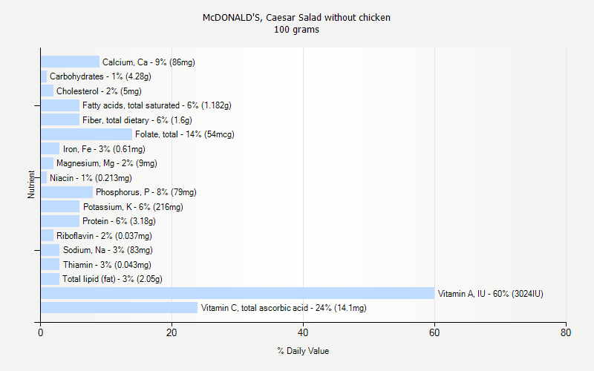Click the Fiber, total dietary - 6% label
The image size is (594, 371).
click(x=137, y=120)
